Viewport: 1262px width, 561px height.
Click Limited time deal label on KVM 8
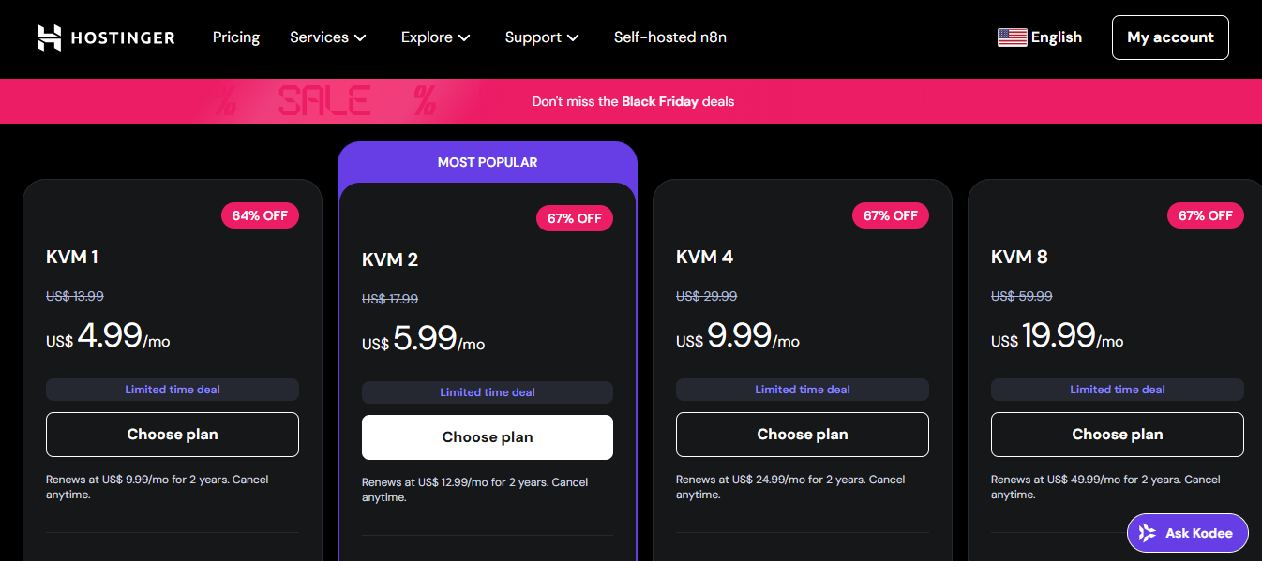(x=1118, y=390)
